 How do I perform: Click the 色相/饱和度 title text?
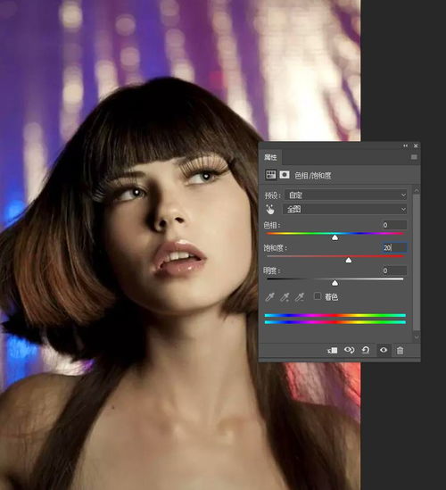pyautogui.click(x=312, y=176)
